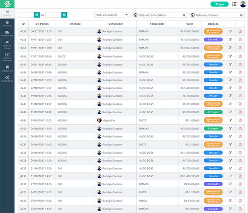Open PDF of order #242
The height and width of the screenshot is (213, 248).
[x=240, y=112]
